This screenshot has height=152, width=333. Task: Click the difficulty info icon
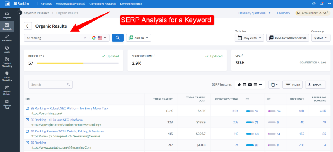[x=44, y=56]
